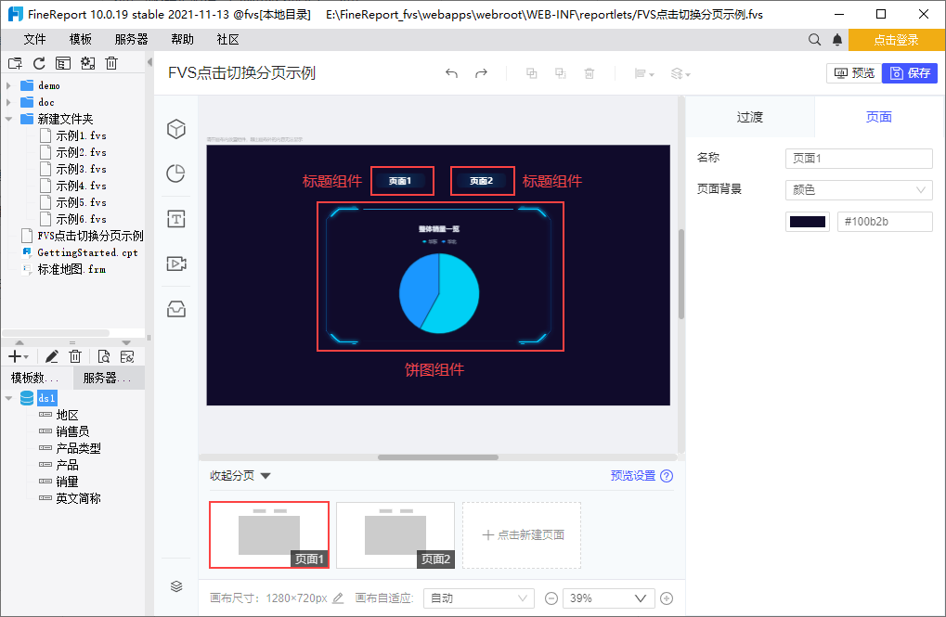Click the undo arrow in the toolbar
This screenshot has height=617, width=946.
point(451,73)
